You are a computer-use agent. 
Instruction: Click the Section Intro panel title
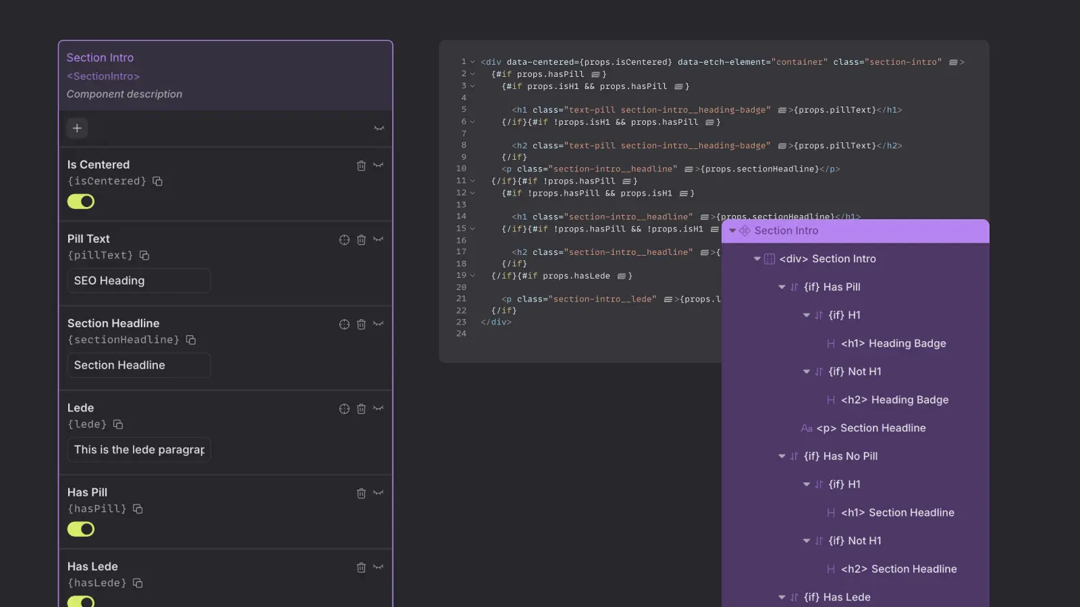click(x=100, y=58)
